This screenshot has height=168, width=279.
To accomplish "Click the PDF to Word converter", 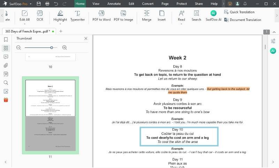I will click(x=101, y=15).
